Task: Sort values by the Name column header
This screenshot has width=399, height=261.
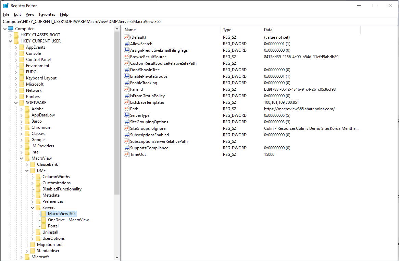Action: [172, 30]
